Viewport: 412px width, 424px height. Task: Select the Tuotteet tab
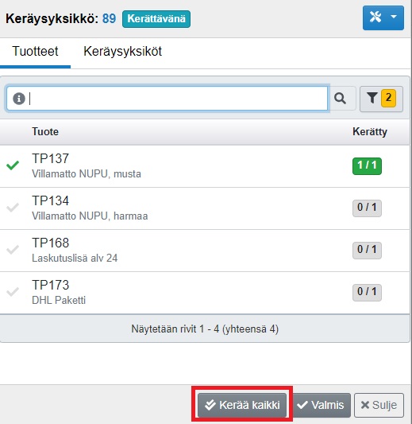[35, 52]
